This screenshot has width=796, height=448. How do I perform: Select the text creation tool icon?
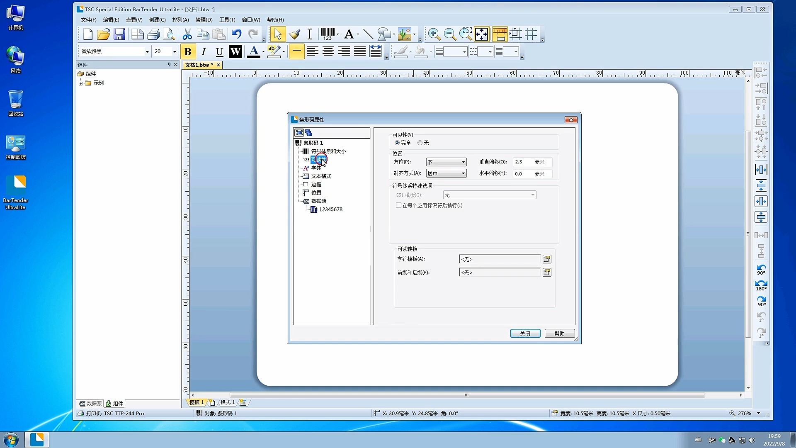click(349, 34)
